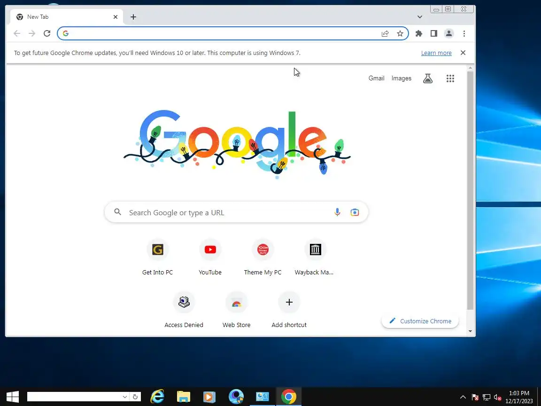541x406 pixels.
Task: Click the network tray icon
Action: (487, 398)
